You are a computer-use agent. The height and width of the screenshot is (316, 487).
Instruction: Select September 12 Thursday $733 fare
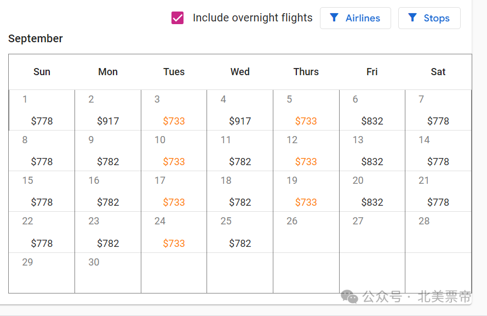306,150
